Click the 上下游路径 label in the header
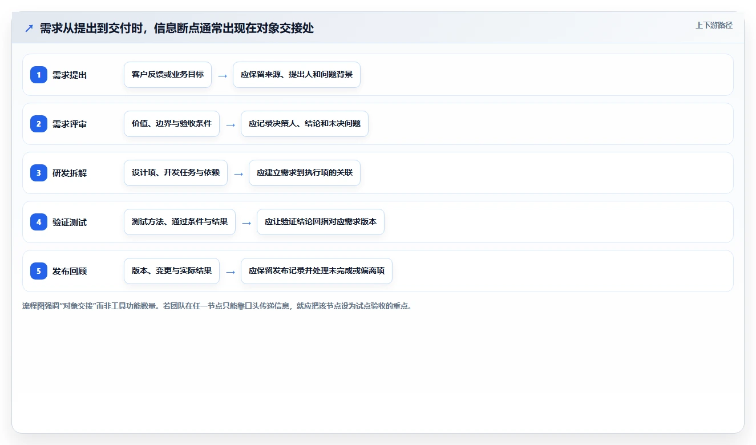756x445 pixels. (x=714, y=25)
